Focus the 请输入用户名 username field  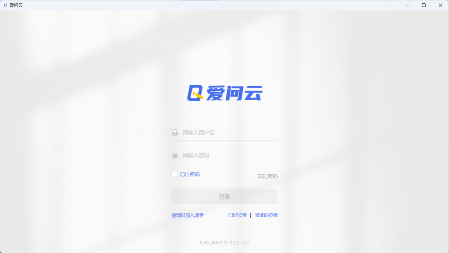tap(229, 133)
